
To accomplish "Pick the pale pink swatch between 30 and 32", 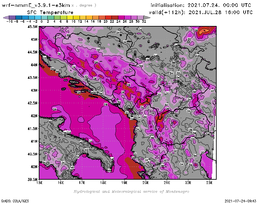I will click(x=140, y=17).
